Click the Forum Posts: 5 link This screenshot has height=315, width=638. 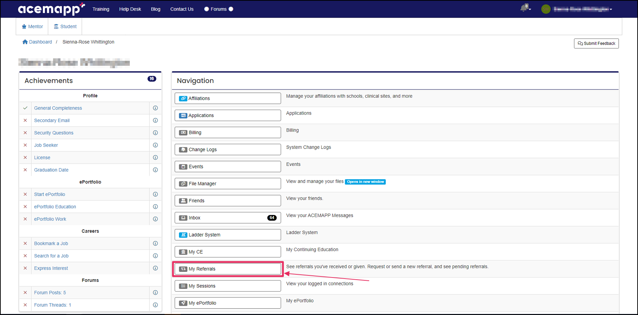50,293
